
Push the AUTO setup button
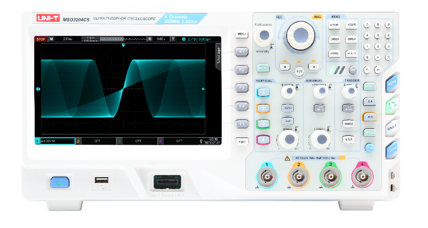(x=392, y=83)
